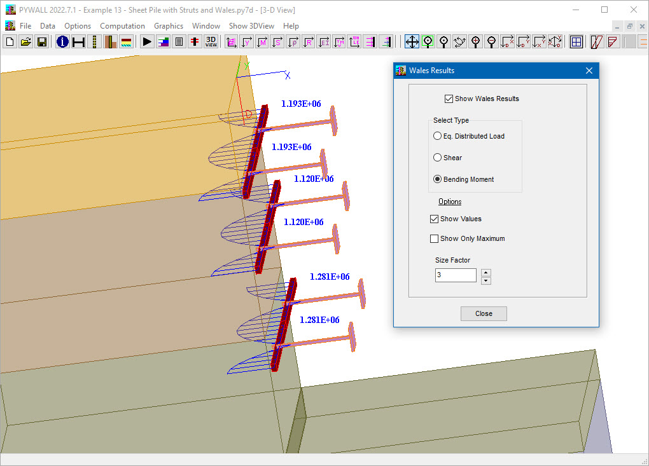The image size is (649, 466).
Task: Save project using the floppy disk icon
Action: coord(41,42)
